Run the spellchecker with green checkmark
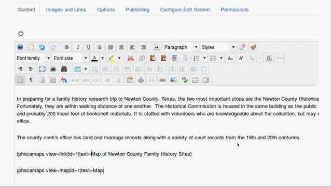This screenshot has height=187, width=332. click(x=185, y=80)
